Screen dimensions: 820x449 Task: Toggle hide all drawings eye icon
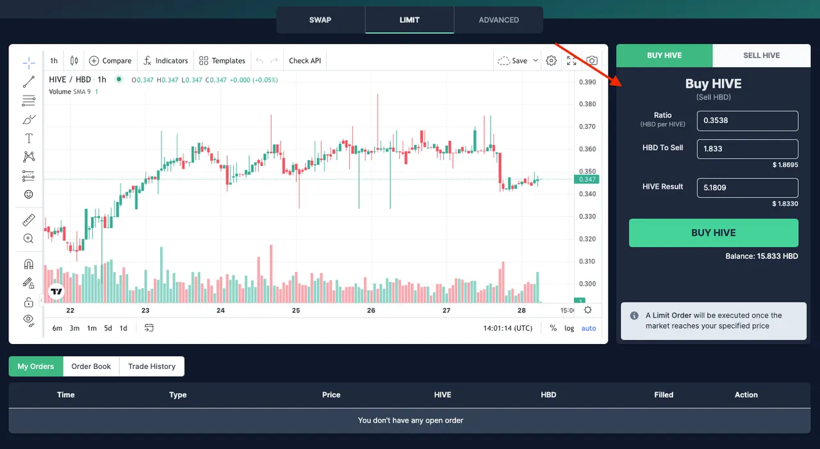point(29,320)
